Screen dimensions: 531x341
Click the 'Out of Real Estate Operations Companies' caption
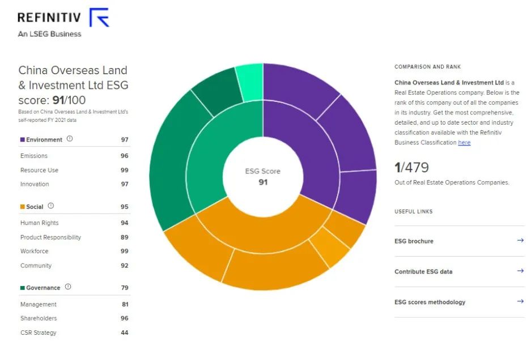tap(452, 182)
